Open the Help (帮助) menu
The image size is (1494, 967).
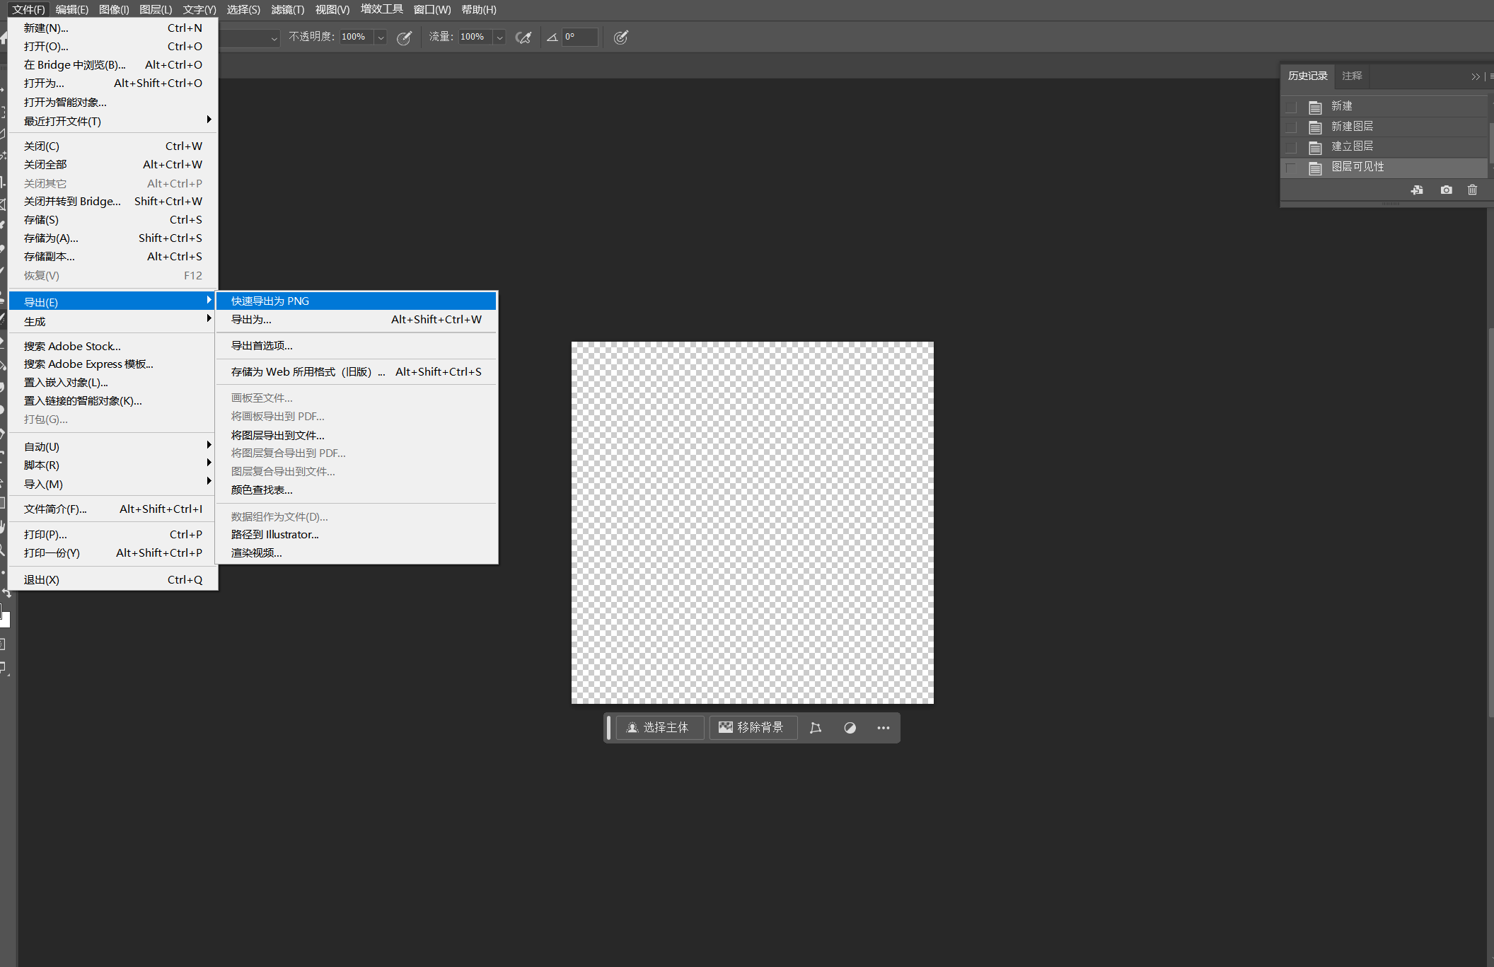(x=479, y=10)
